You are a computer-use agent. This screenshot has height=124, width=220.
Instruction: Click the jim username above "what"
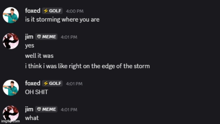[29, 109]
